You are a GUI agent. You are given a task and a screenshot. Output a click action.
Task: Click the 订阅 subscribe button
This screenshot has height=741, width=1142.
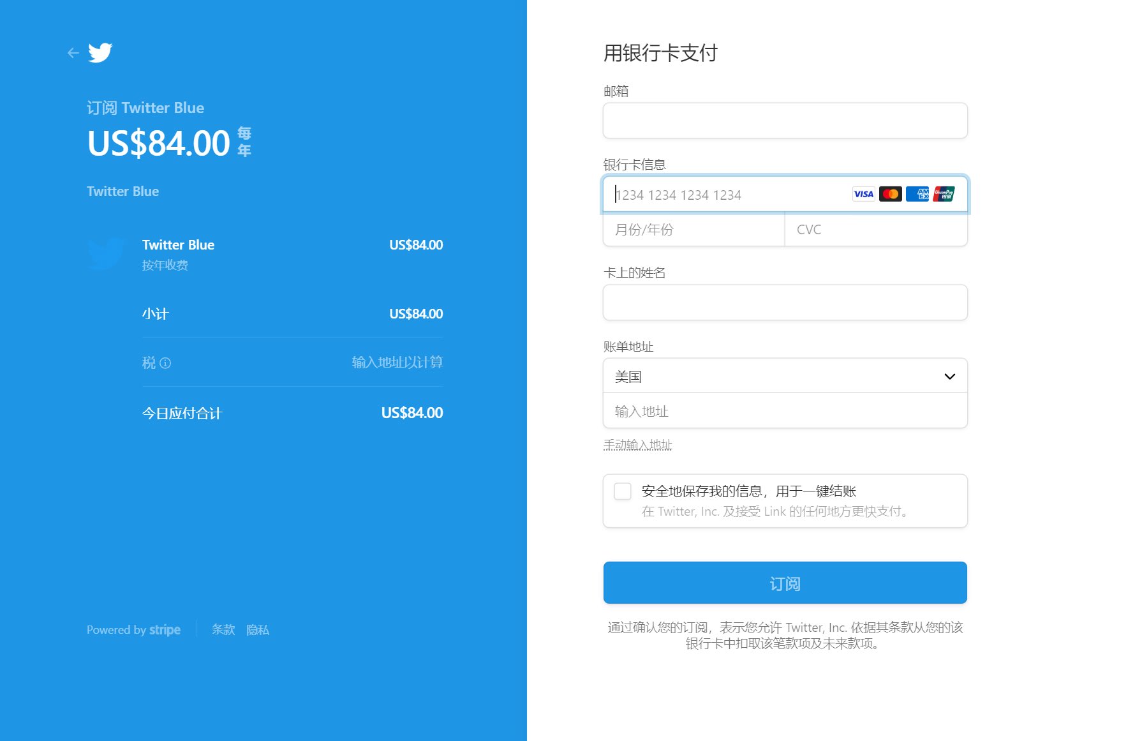785,582
